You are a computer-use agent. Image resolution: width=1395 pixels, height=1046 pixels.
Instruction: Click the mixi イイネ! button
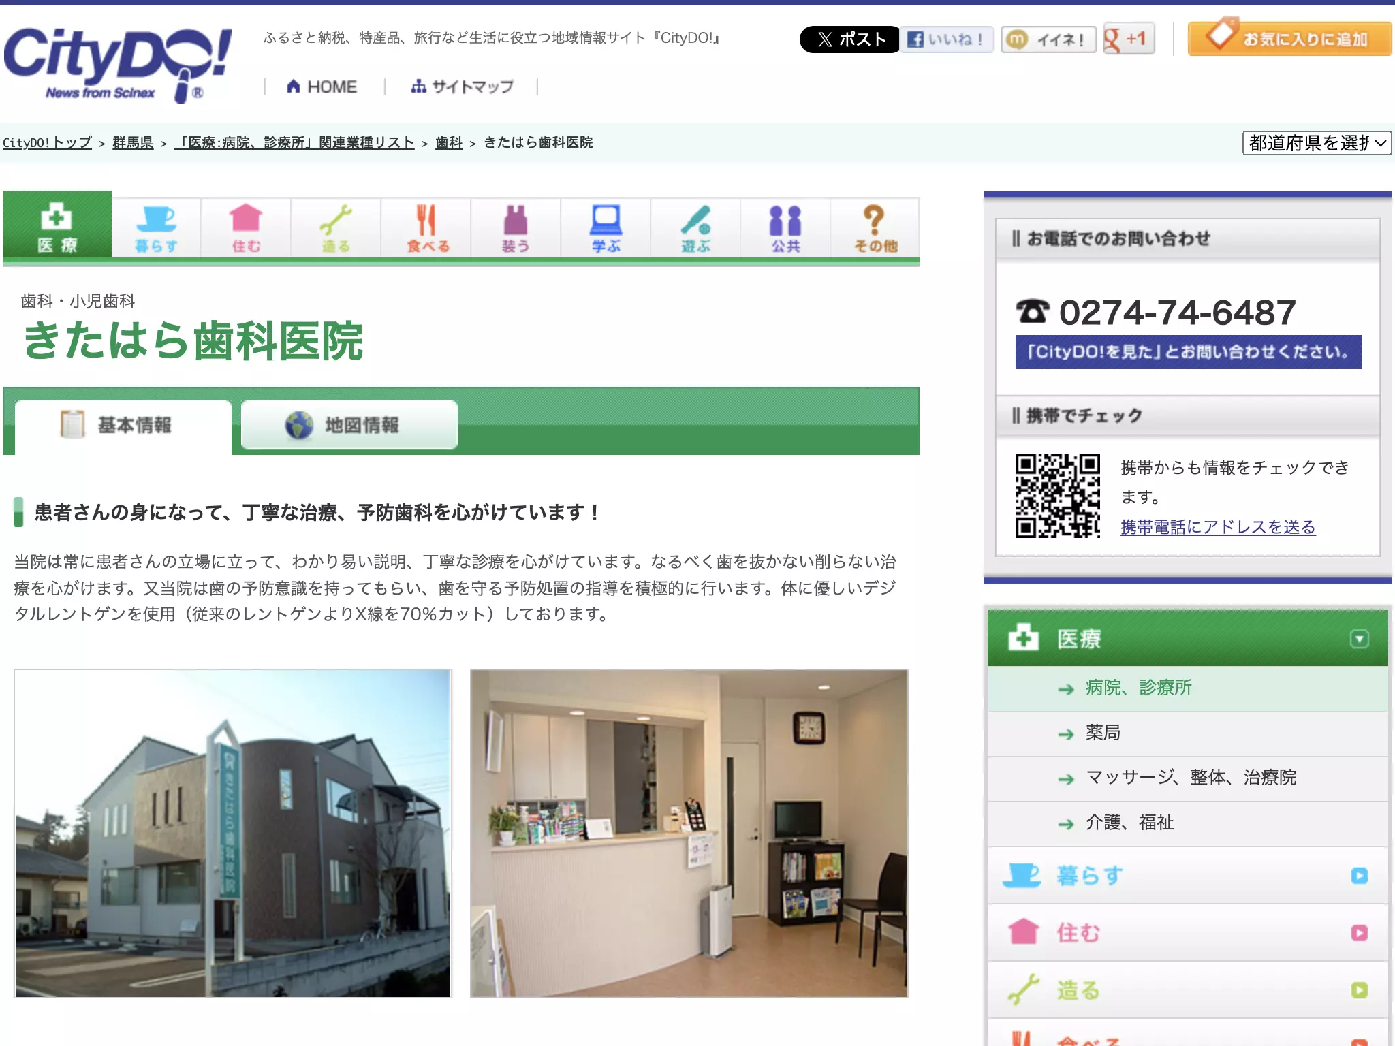(x=1048, y=39)
